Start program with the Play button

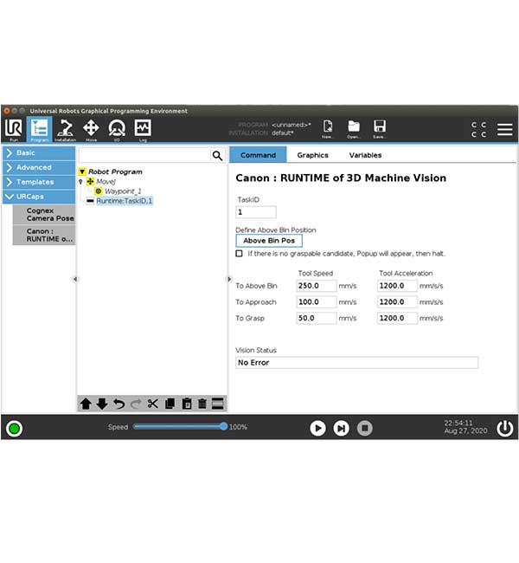pos(317,428)
